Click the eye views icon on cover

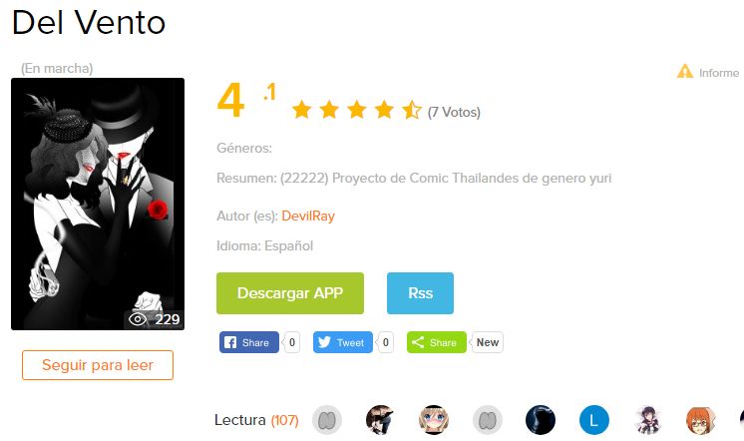[138, 319]
